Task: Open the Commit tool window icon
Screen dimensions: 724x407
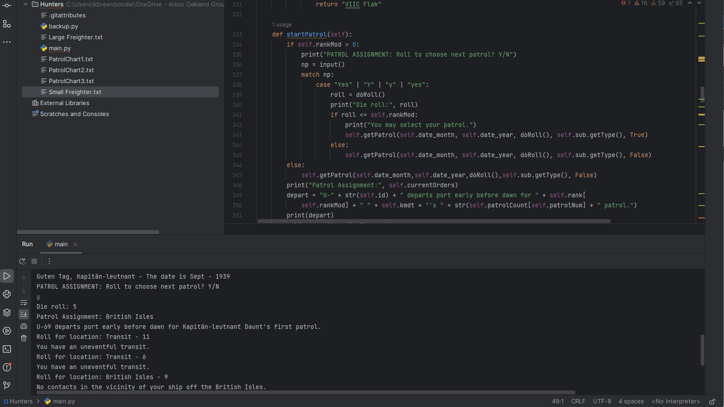Action: 7,5
